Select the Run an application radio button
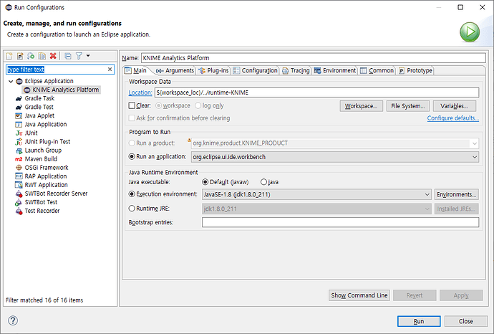This screenshot has height=334, width=494. coord(132,157)
